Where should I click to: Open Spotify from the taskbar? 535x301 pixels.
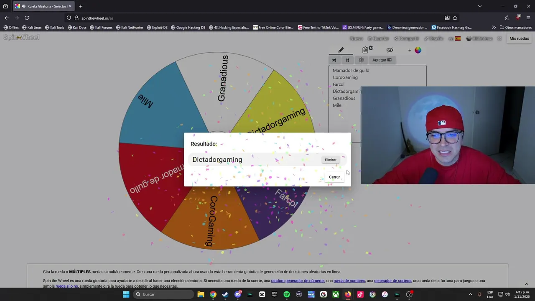[x=287, y=294]
